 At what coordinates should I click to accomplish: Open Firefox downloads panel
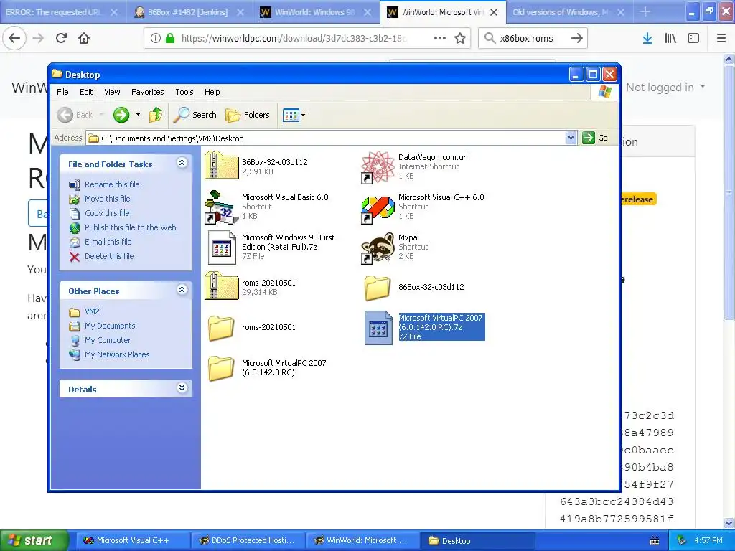click(x=647, y=38)
